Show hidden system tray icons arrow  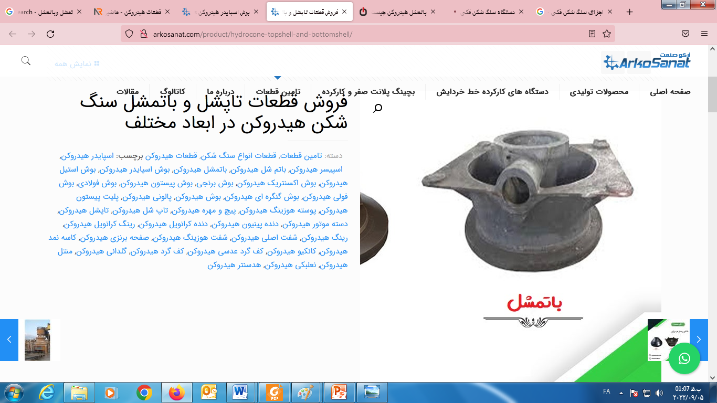point(621,393)
